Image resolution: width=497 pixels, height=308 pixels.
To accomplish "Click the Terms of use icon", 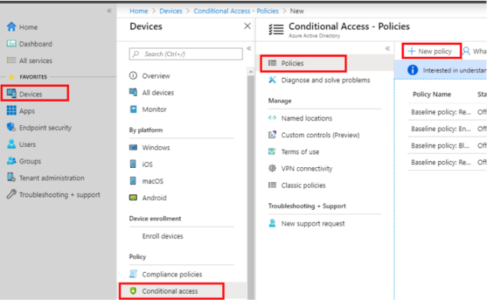I will click(x=272, y=151).
